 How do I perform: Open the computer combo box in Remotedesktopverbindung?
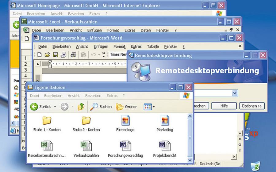(x=235, y=93)
